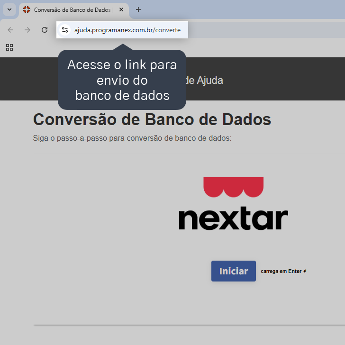
Task: Click the lifebuoy favicon on the tab
Action: 27,9
